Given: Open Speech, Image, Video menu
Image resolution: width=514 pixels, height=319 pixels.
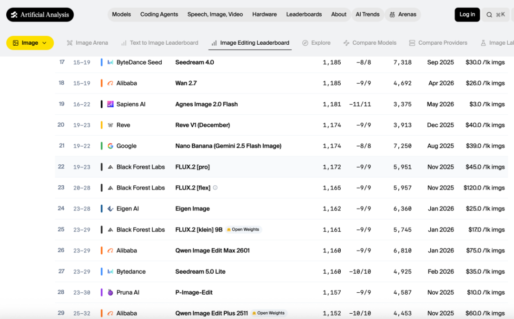Looking at the screenshot, I should [x=215, y=14].
